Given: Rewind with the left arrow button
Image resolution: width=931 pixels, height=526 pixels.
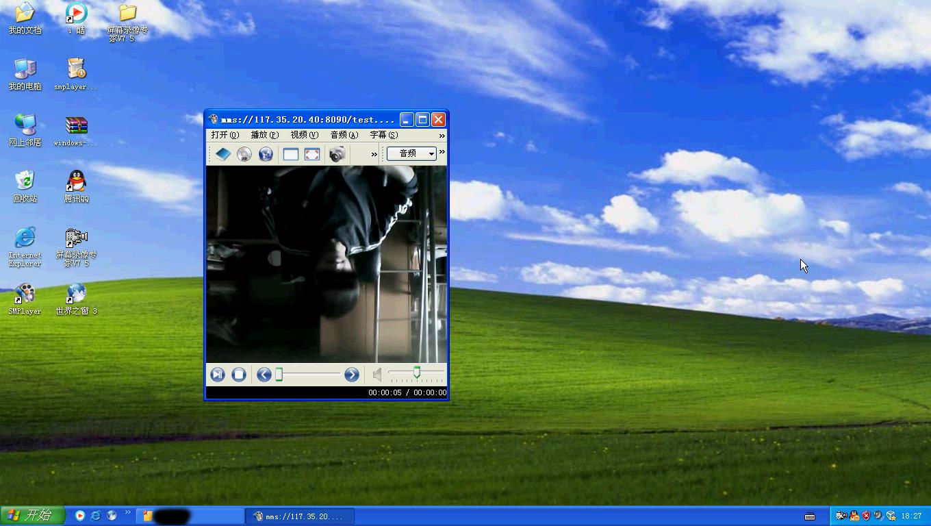Looking at the screenshot, I should point(264,374).
